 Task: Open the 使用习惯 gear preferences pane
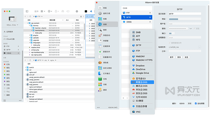(x=107, y=13)
